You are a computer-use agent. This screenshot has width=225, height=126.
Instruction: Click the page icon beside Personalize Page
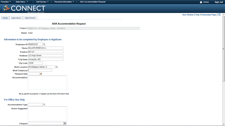(x=219, y=15)
